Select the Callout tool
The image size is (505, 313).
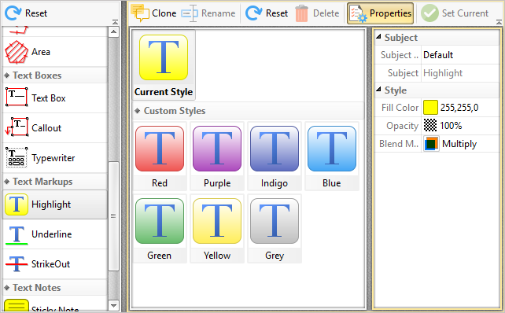pos(55,128)
